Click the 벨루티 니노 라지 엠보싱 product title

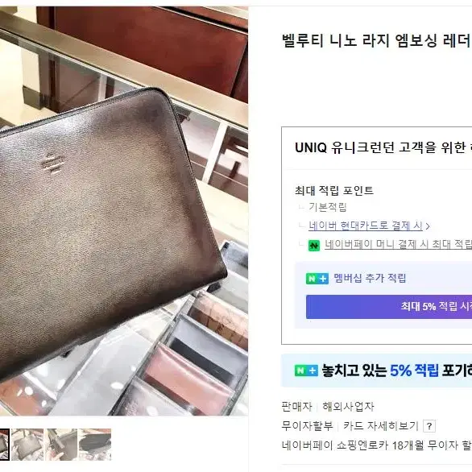coord(376,40)
